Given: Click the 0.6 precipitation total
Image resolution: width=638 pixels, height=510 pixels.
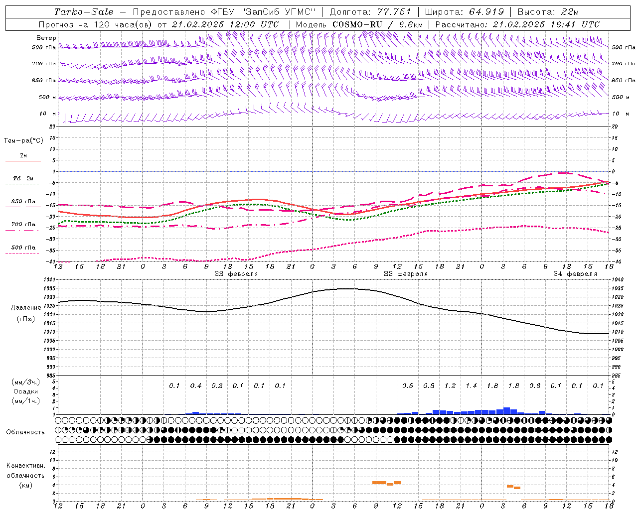Looking at the screenshot, I should [x=535, y=386].
